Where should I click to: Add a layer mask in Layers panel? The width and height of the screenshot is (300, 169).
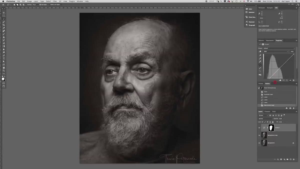pos(281,159)
